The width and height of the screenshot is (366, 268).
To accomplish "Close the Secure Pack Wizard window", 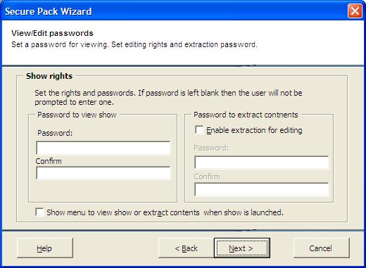I will 355,11.
